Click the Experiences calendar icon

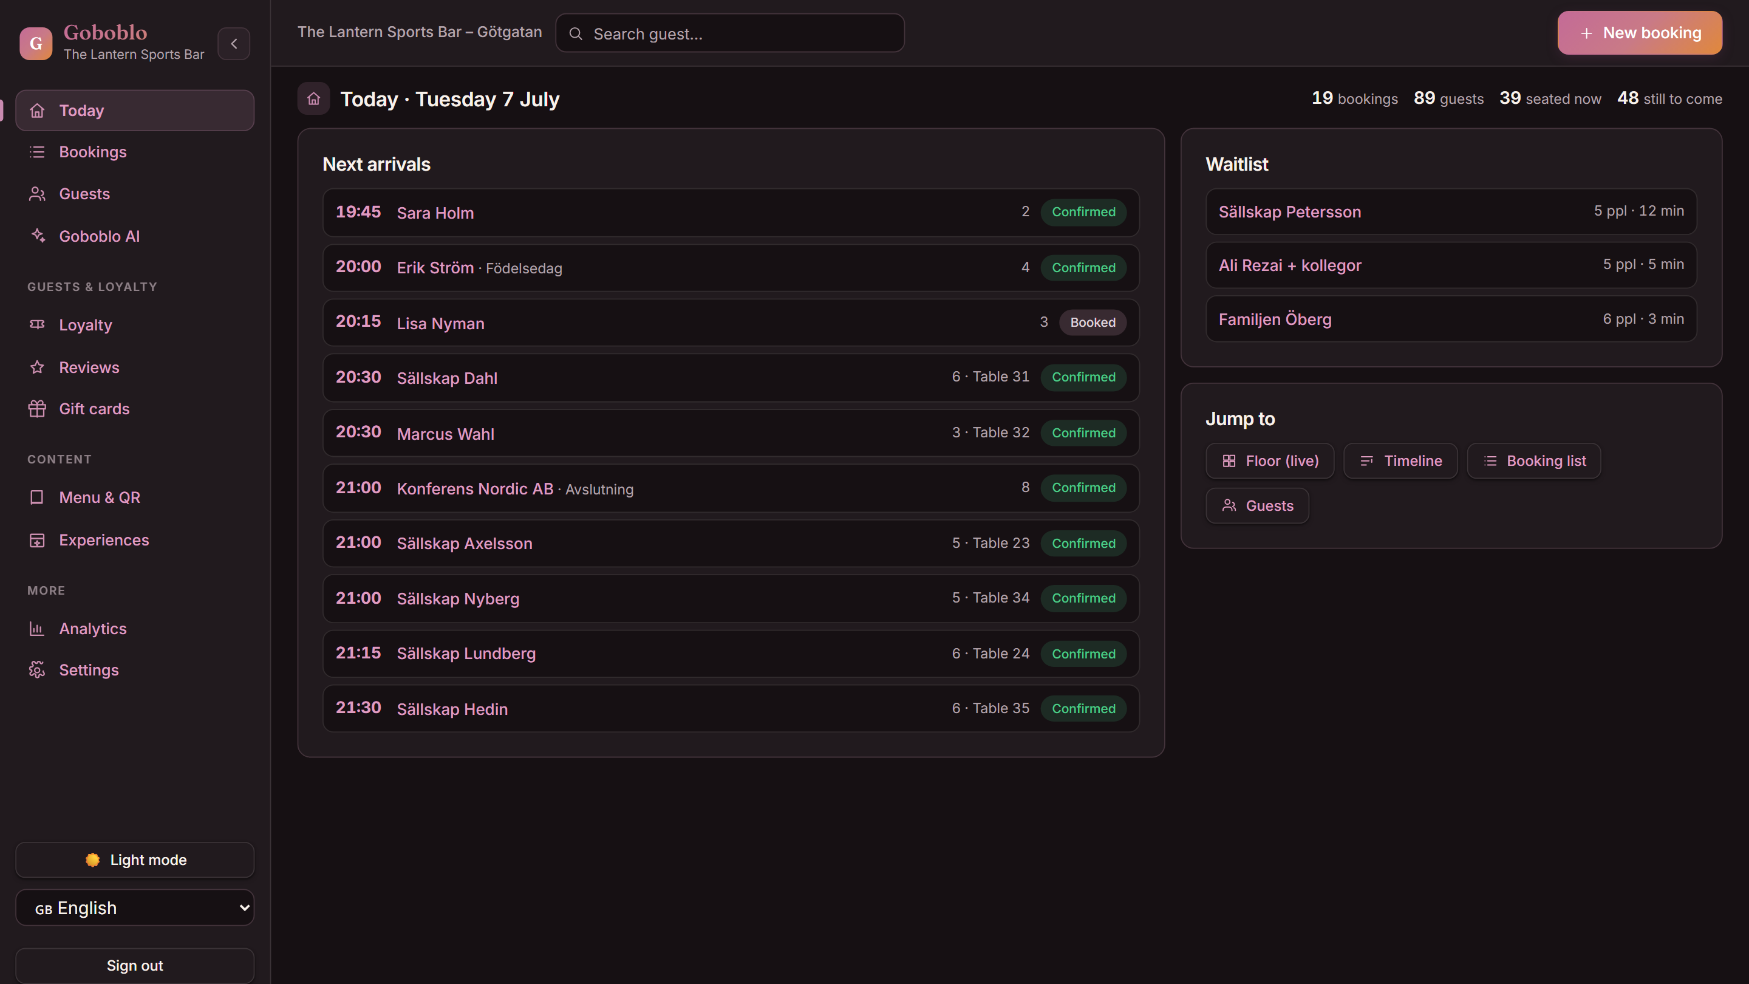(37, 540)
